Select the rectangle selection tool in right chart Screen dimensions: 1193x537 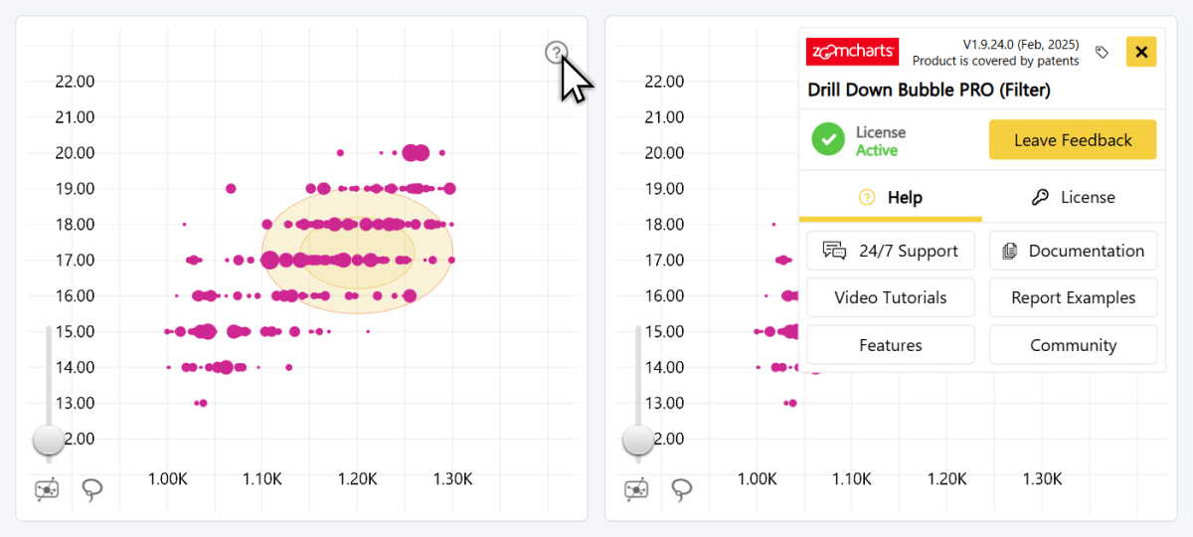click(x=636, y=489)
